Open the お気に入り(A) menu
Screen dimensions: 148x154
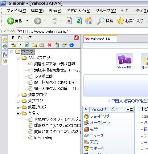(x=79, y=11)
